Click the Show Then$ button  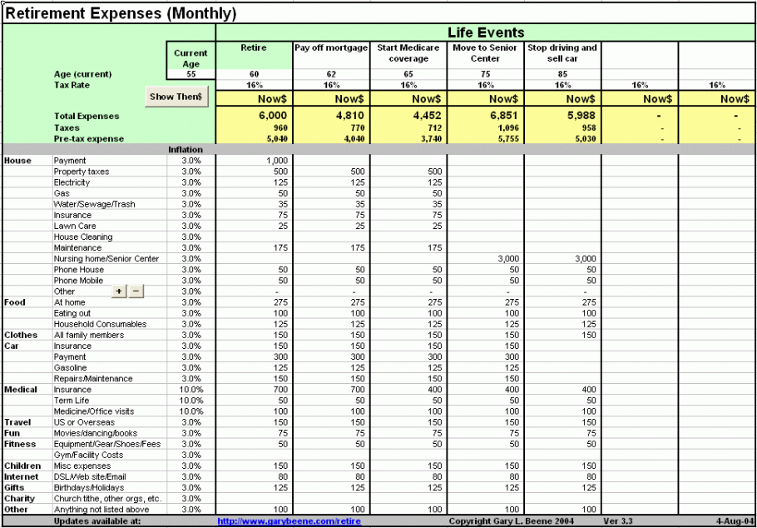coord(176,97)
